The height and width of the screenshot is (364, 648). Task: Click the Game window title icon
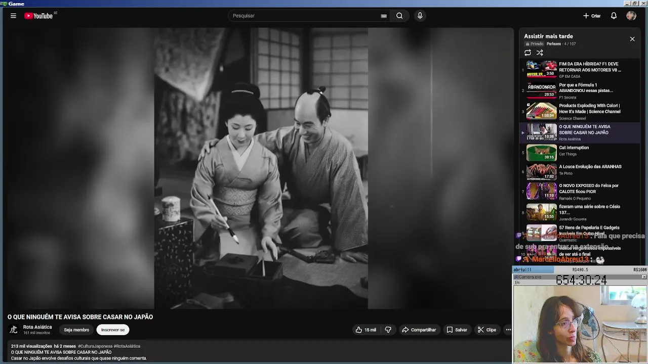pos(4,4)
